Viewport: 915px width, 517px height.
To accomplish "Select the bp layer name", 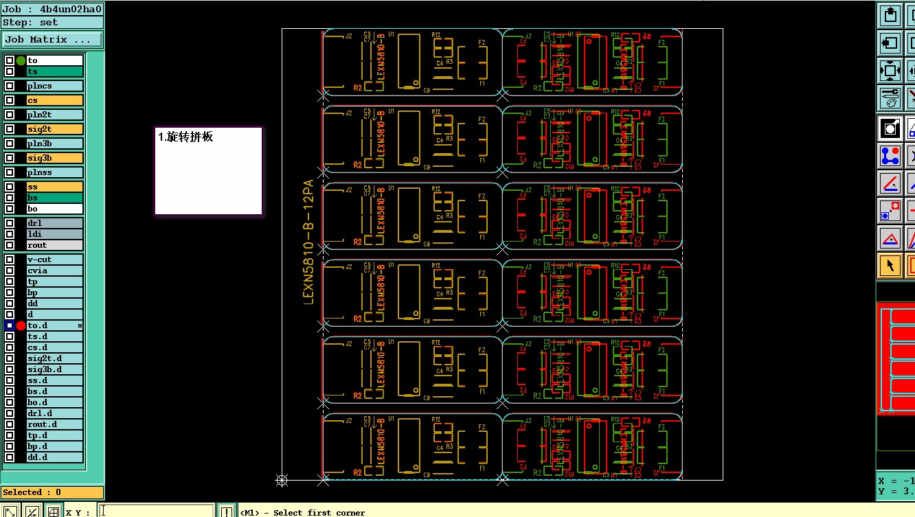I will coord(55,292).
